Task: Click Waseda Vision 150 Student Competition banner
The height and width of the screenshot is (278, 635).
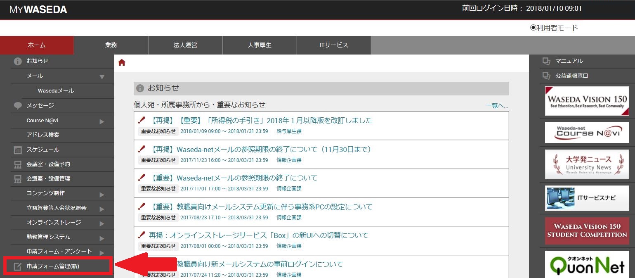Action: [x=587, y=230]
